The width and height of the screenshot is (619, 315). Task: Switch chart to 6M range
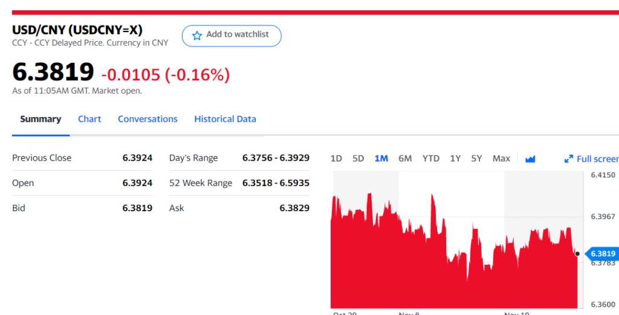pyautogui.click(x=405, y=159)
